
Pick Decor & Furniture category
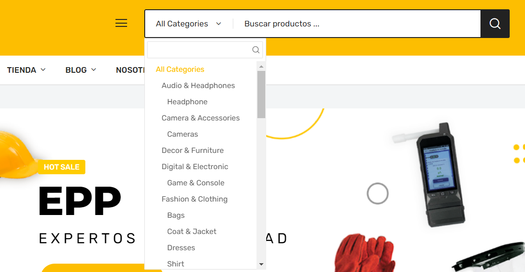tap(192, 151)
